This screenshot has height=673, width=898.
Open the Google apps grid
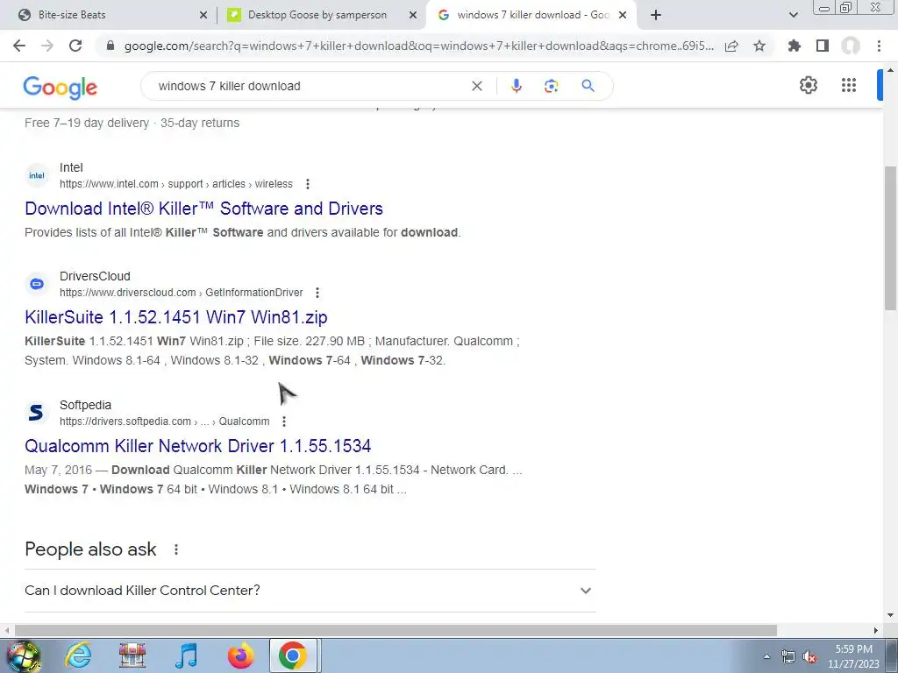pyautogui.click(x=849, y=85)
